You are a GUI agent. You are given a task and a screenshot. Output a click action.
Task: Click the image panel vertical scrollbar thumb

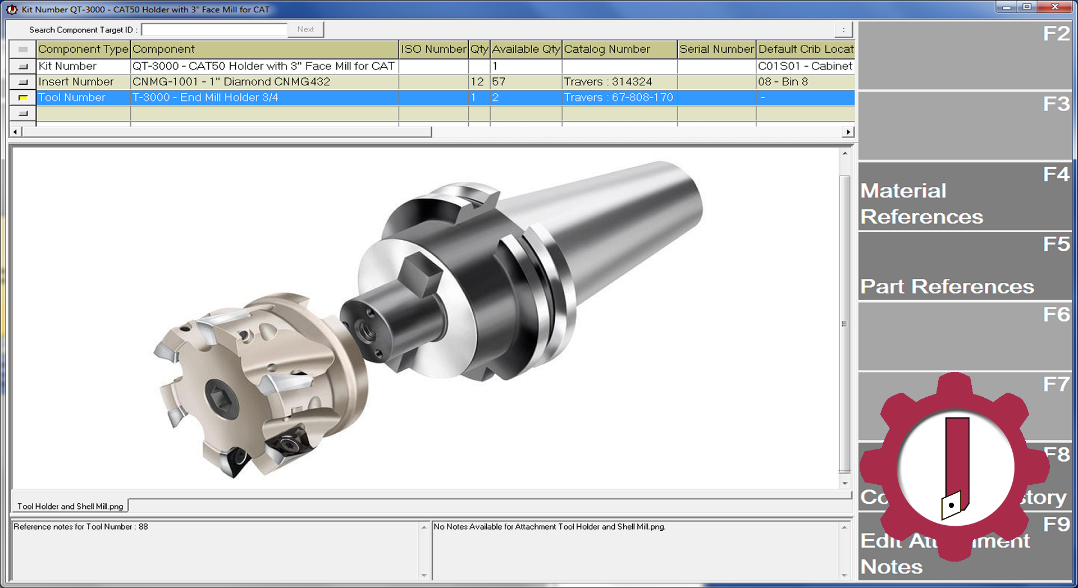(x=844, y=323)
